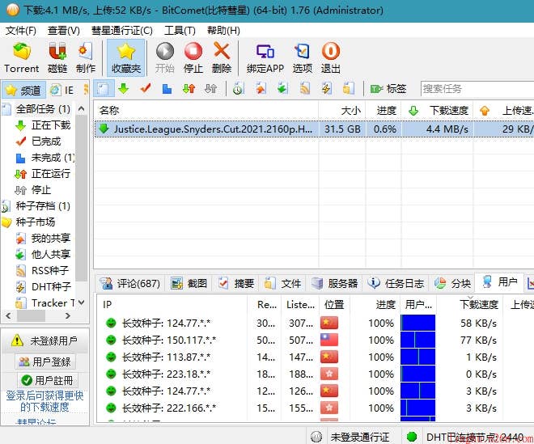Sort by the 下载速度 column header

pyautogui.click(x=448, y=110)
